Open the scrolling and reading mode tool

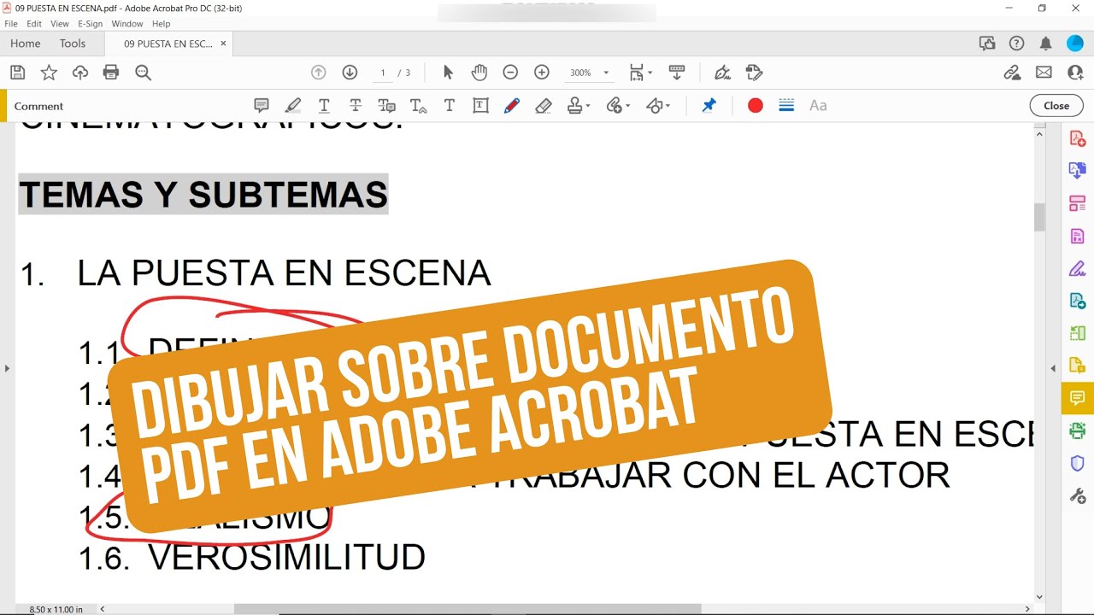tap(677, 73)
